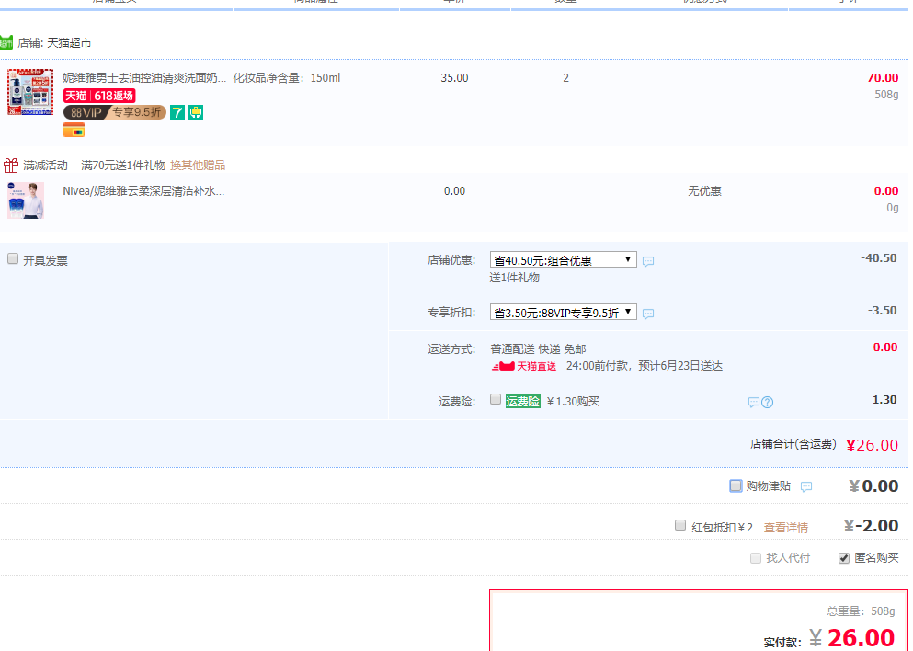Click the 天猫直送 delivery logo
The width and height of the screenshot is (913, 651).
524,366
